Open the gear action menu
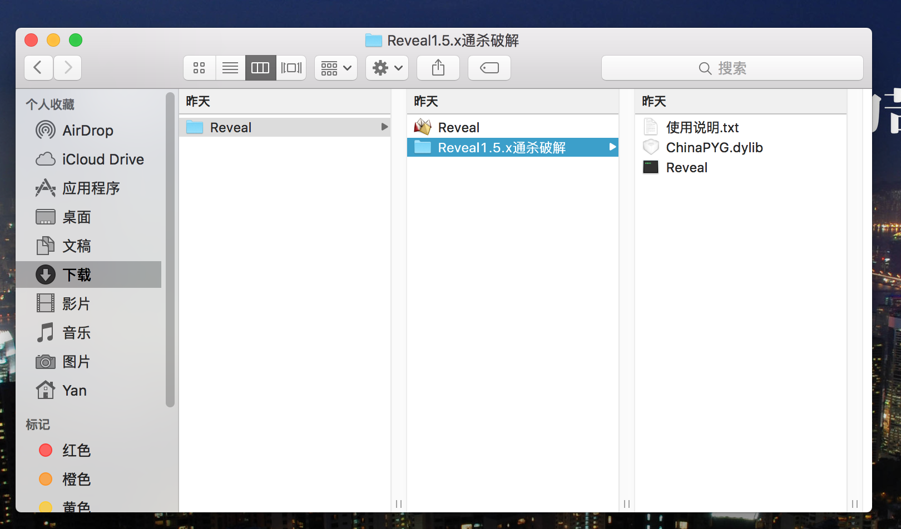Image resolution: width=901 pixels, height=529 pixels. [387, 68]
